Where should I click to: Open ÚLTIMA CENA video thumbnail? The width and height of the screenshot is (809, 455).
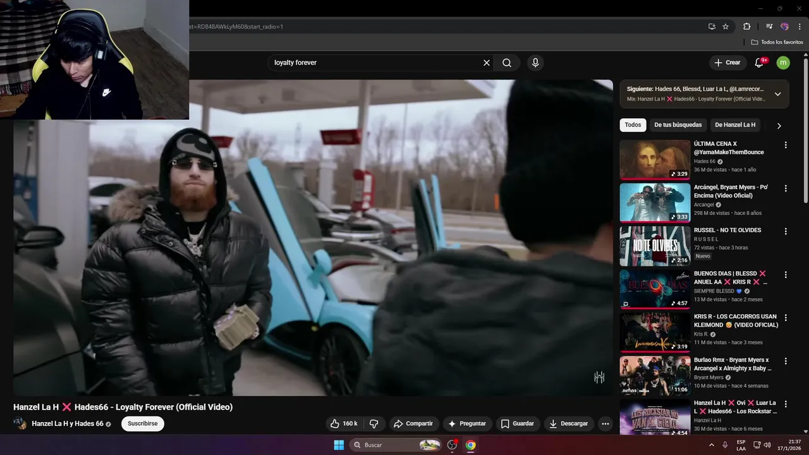click(655, 160)
